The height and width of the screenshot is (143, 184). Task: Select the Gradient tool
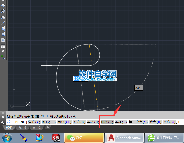pyautogui.click(x=3, y=34)
